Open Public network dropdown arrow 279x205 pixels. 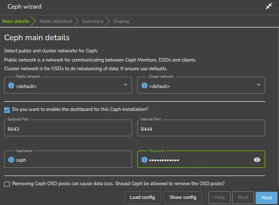coord(125,85)
